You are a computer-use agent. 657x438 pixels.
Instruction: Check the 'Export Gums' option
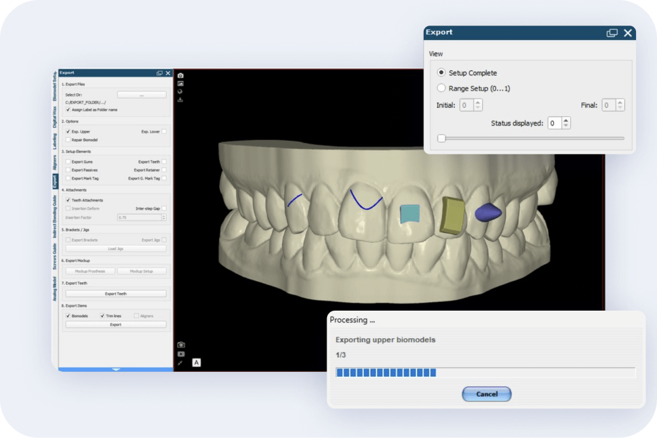pyautogui.click(x=68, y=162)
